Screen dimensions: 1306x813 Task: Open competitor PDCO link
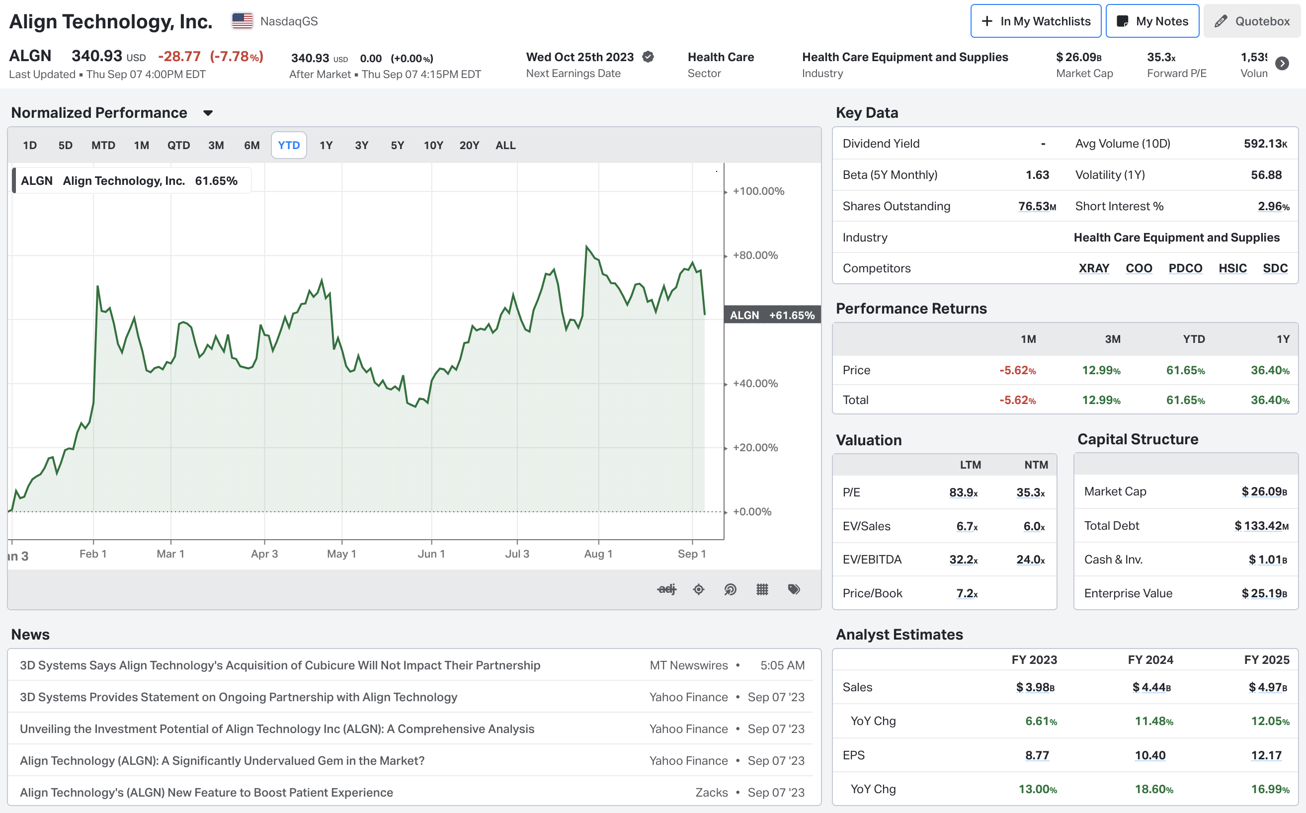1185,268
